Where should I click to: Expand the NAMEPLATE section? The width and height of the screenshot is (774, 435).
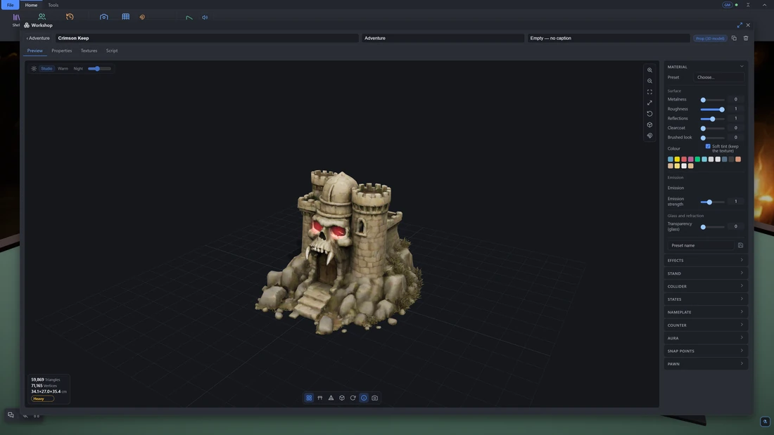click(x=705, y=312)
